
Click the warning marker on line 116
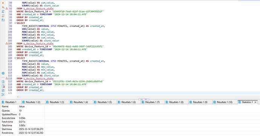7,78
